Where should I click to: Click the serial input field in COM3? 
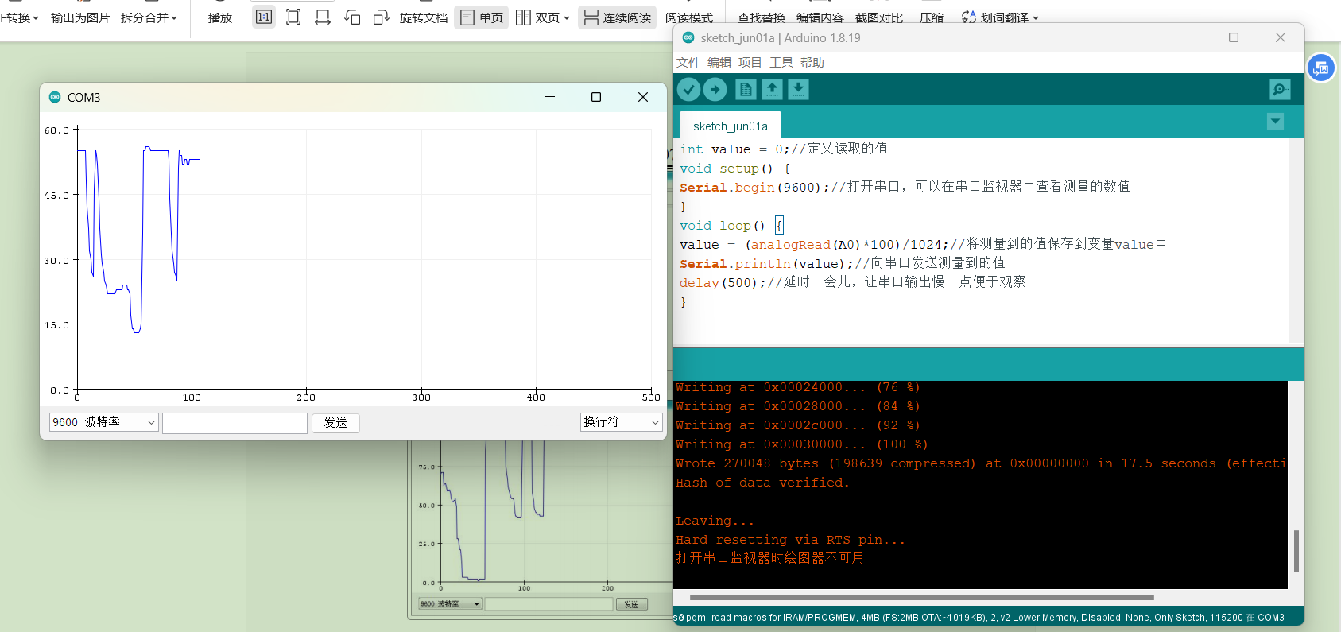[234, 423]
